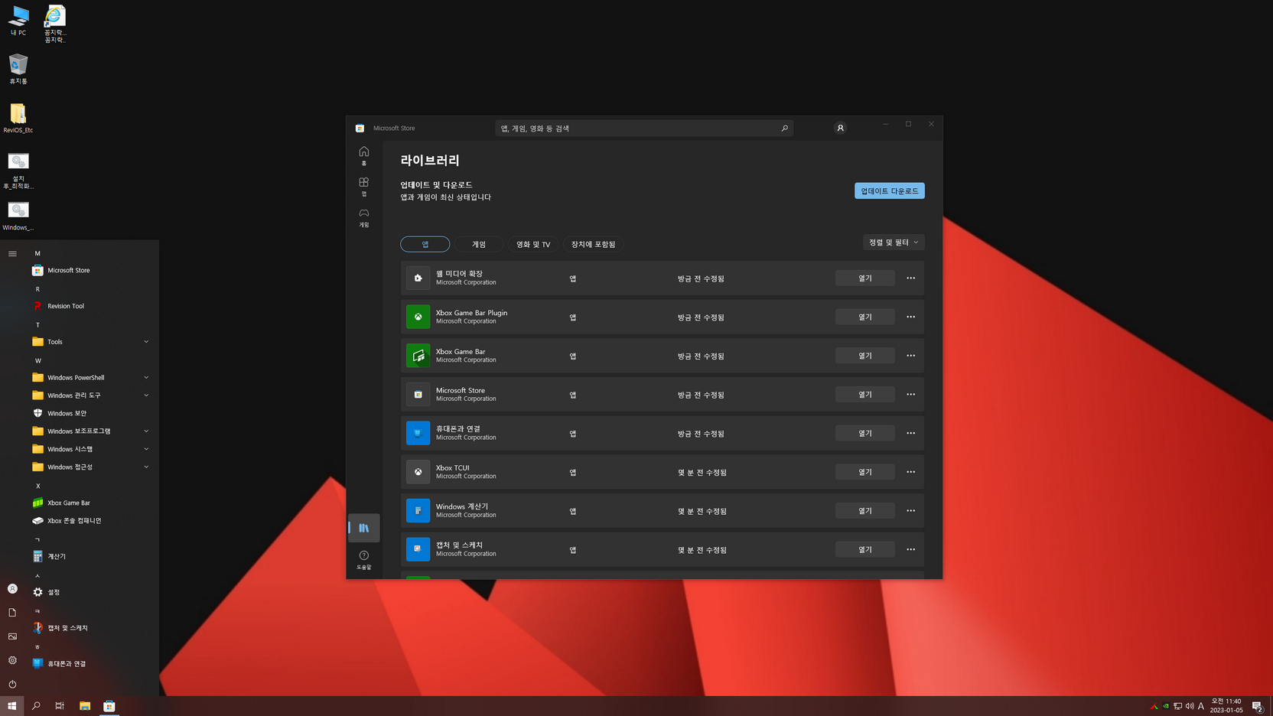The width and height of the screenshot is (1273, 716).
Task: Open more options for Xbox TCUI
Action: point(910,472)
